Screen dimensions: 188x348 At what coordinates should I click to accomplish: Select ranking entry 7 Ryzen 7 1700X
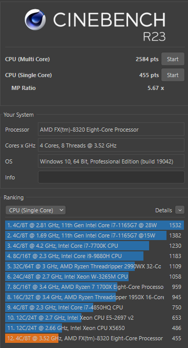tap(94, 287)
